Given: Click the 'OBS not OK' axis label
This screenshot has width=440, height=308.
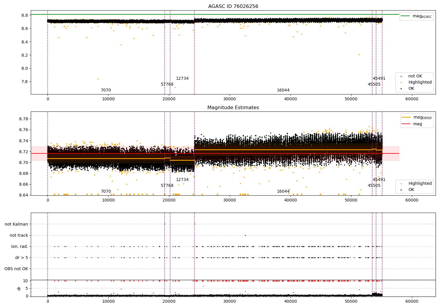Looking at the screenshot, I should click(16, 269).
